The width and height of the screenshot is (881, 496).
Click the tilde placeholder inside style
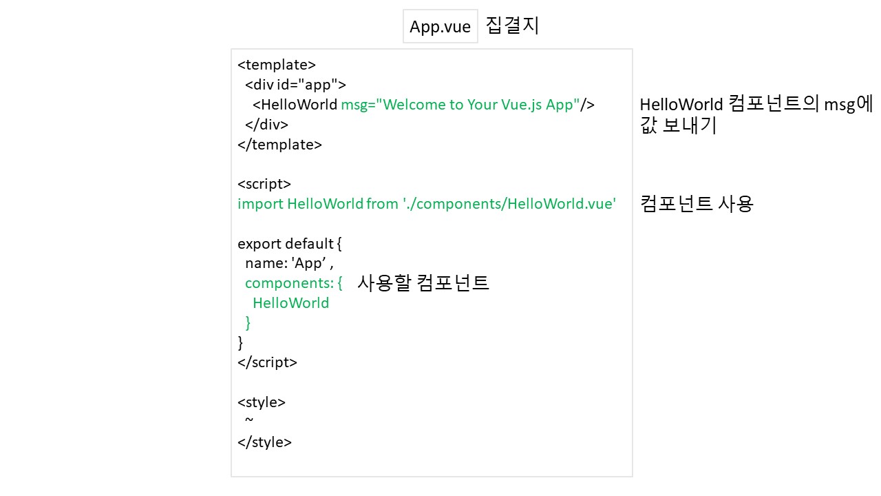[x=249, y=421]
